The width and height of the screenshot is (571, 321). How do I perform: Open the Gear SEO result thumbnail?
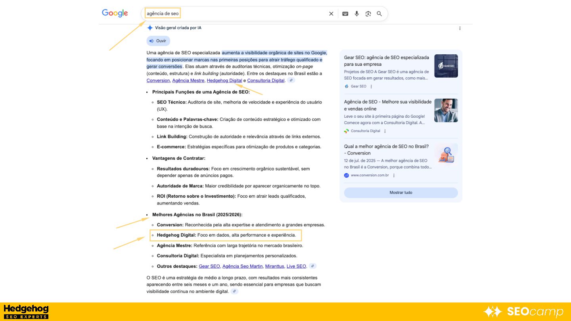click(446, 66)
